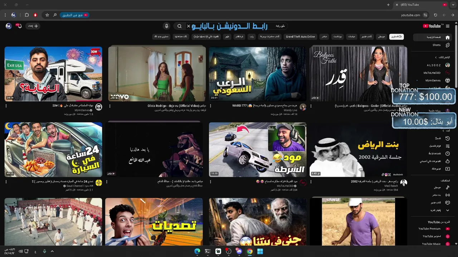Screen dimensions: 458x257
Task: Open the Windows Start button in taskbar
Action: point(260,251)
